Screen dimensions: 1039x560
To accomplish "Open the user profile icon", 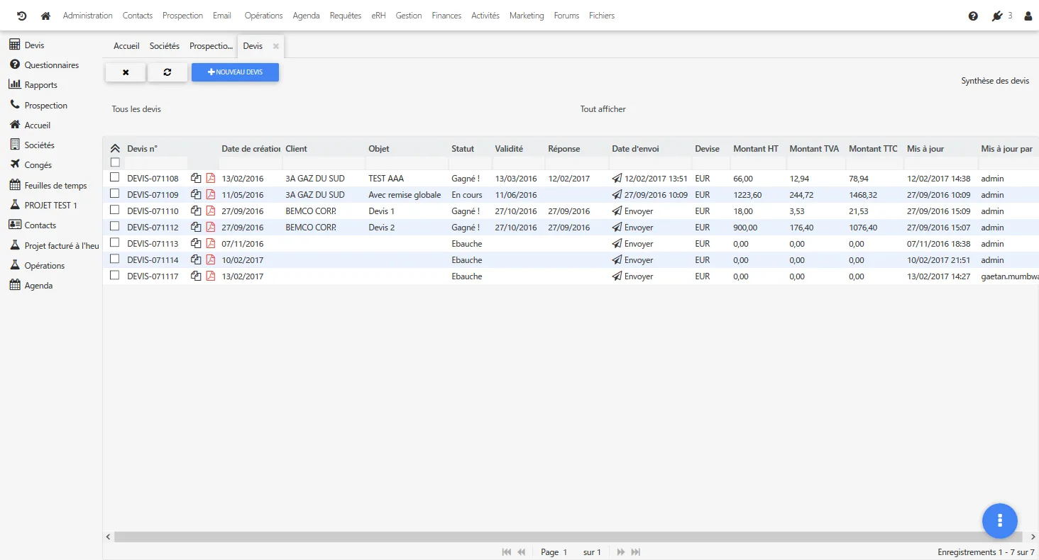I will click(x=1028, y=16).
